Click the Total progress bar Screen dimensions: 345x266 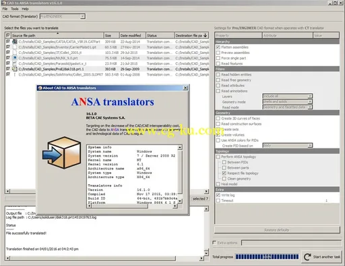pyautogui.click(x=267, y=257)
